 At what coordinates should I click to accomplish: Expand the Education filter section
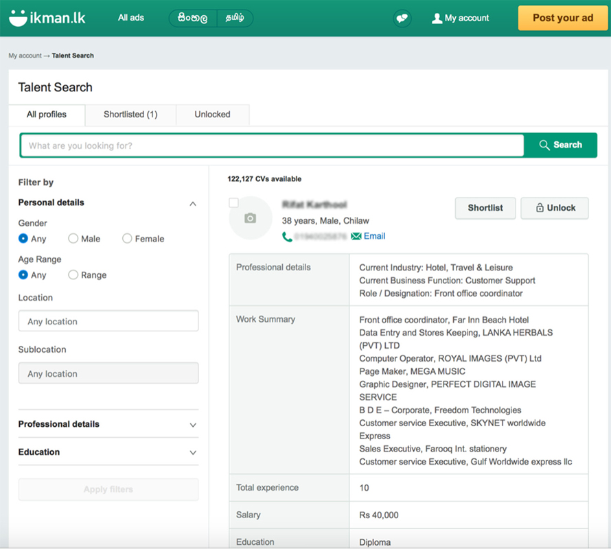193,452
